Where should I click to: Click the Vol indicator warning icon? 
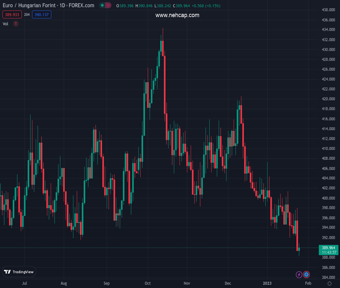[x=16, y=24]
